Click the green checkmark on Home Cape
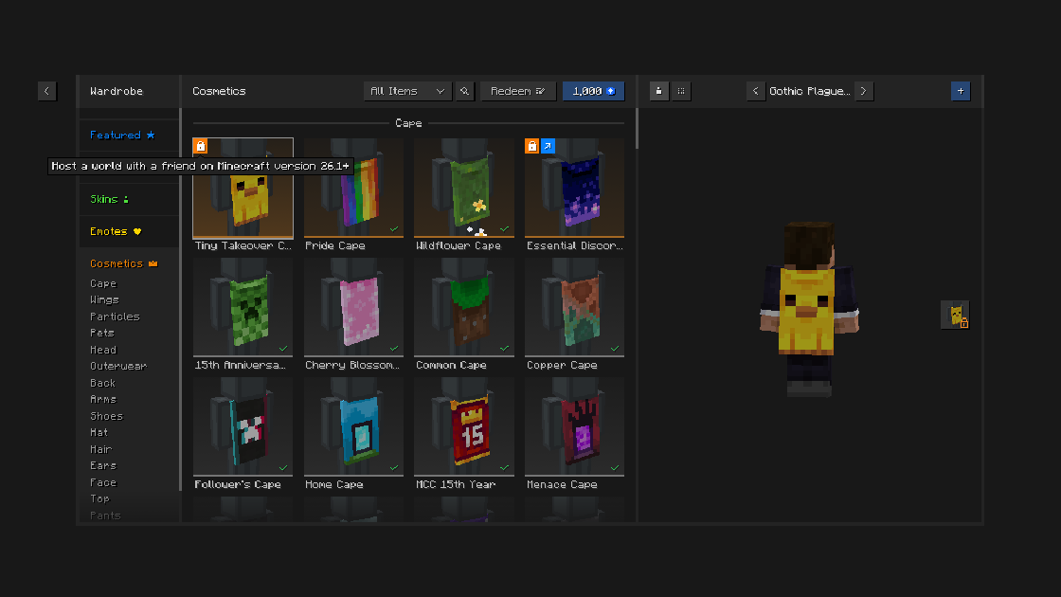This screenshot has height=597, width=1061. point(394,467)
